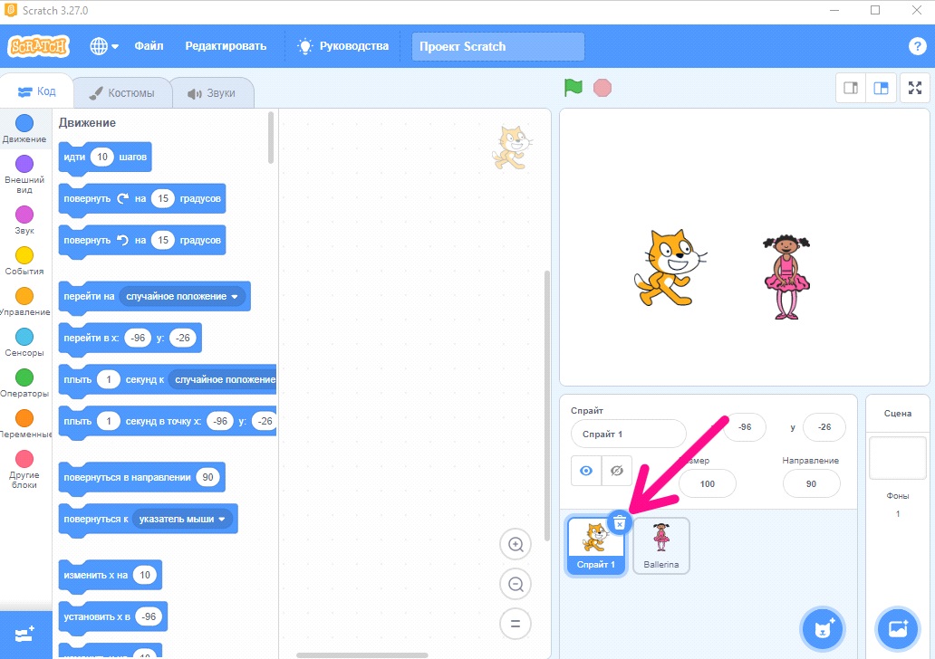This screenshot has height=659, width=935.
Task: Select the Операторы block category
Action: pyautogui.click(x=24, y=383)
